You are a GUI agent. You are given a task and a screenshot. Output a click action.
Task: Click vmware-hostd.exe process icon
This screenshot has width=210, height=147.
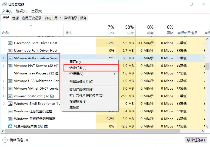(x=10, y=96)
